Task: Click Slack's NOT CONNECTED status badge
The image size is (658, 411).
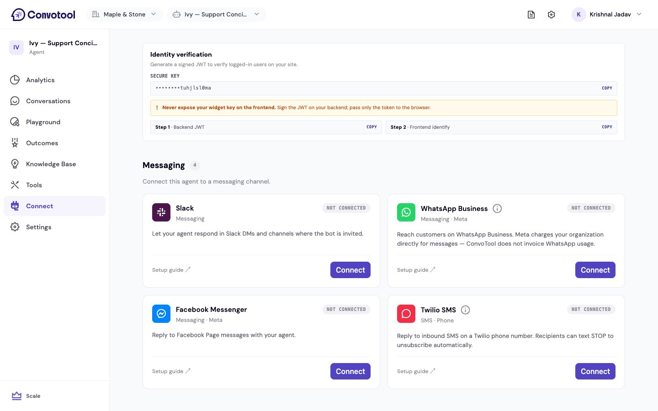Action: coord(346,208)
